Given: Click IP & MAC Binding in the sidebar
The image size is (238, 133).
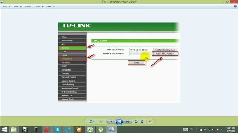Looking at the screenshot, I should 72,92.
